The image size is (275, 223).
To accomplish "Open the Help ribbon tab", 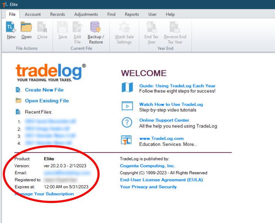I will click(170, 14).
